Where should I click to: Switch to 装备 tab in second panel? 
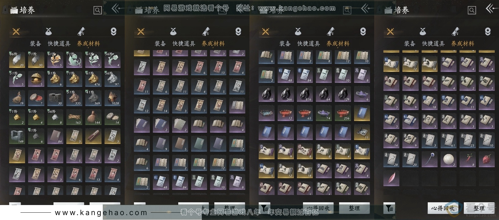160,44
